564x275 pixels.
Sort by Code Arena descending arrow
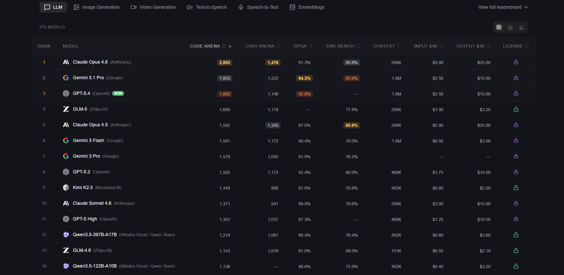tap(230, 46)
